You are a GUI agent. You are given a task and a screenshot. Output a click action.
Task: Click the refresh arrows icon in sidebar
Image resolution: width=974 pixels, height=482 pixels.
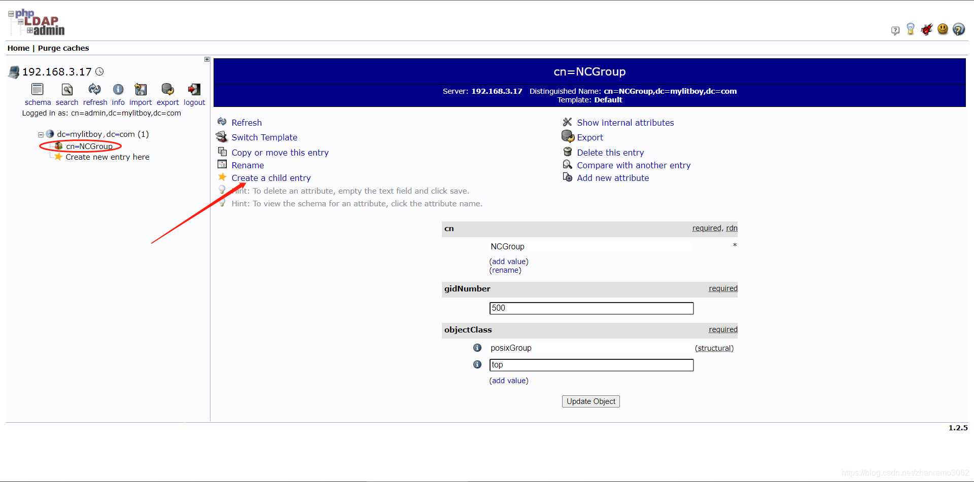pos(94,89)
